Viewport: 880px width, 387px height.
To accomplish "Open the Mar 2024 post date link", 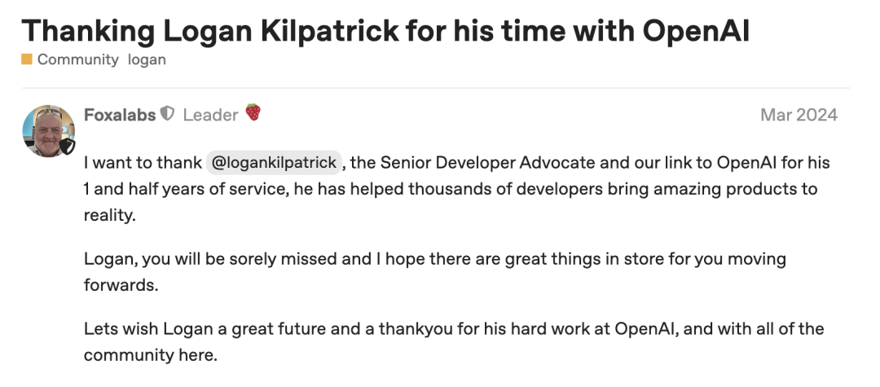I will pyautogui.click(x=799, y=115).
